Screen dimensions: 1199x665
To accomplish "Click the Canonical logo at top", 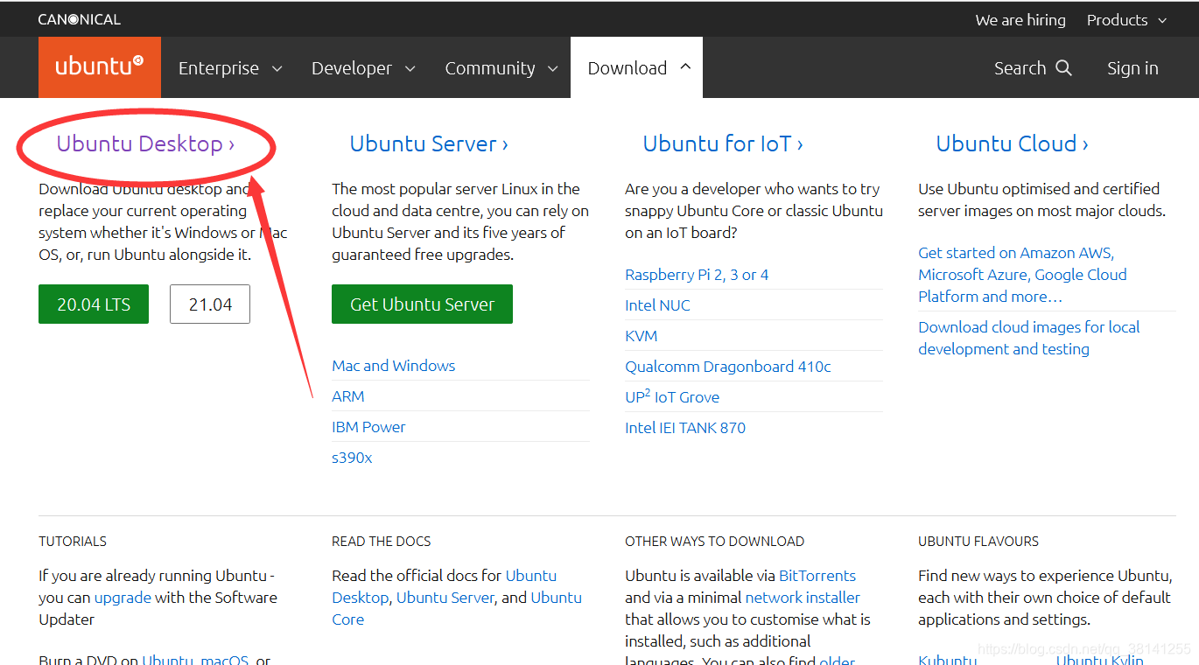I will [x=79, y=19].
